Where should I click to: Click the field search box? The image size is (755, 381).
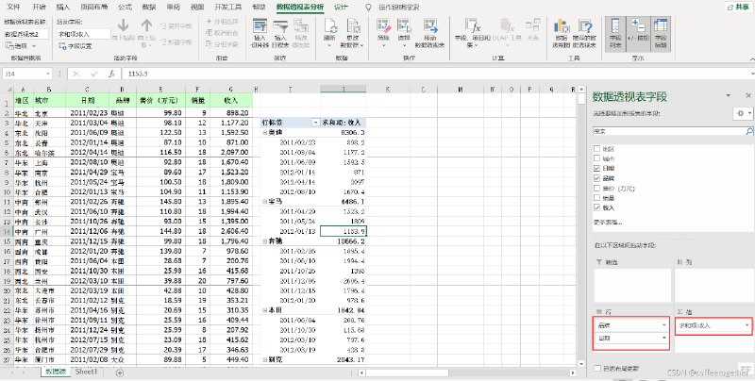[x=669, y=131]
